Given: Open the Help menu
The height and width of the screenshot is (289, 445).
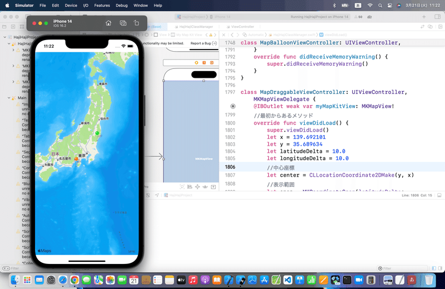Looking at the screenshot, I should pyautogui.click(x=158, y=6).
